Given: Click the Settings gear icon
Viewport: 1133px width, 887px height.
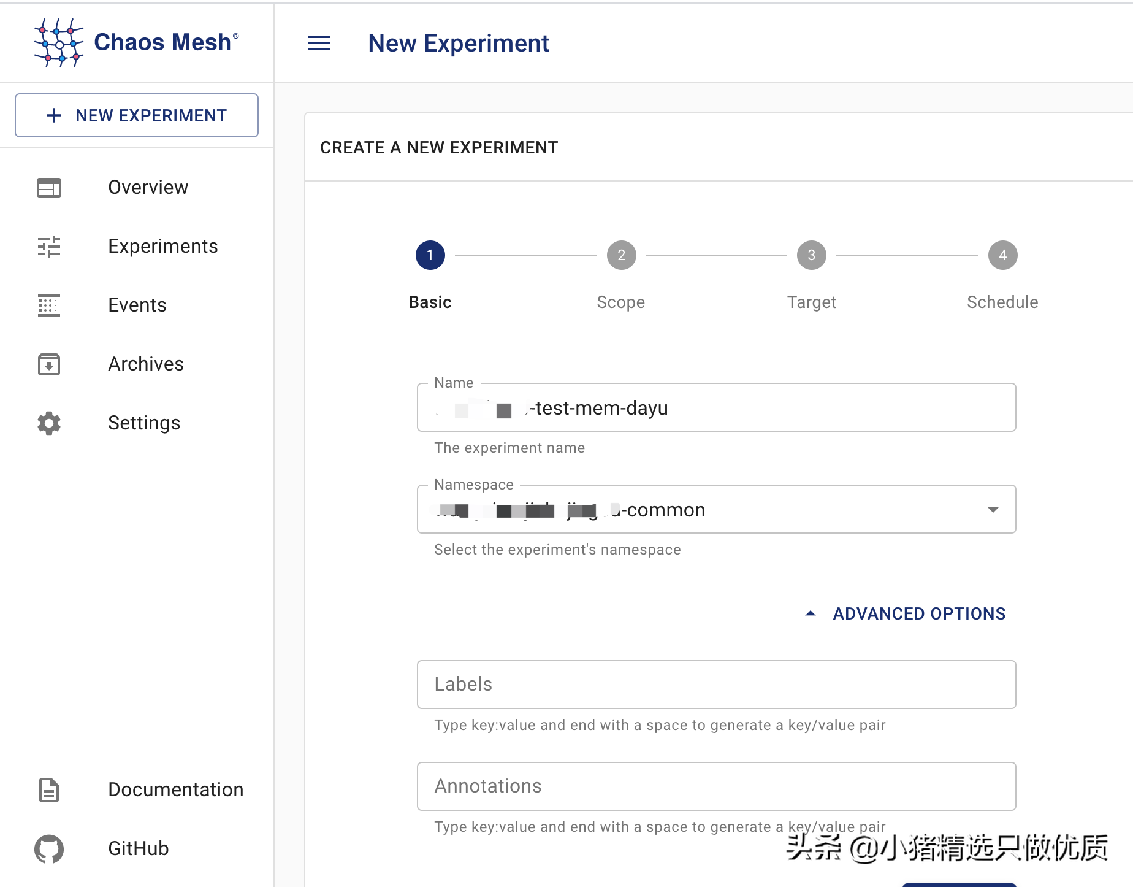Looking at the screenshot, I should coord(49,423).
